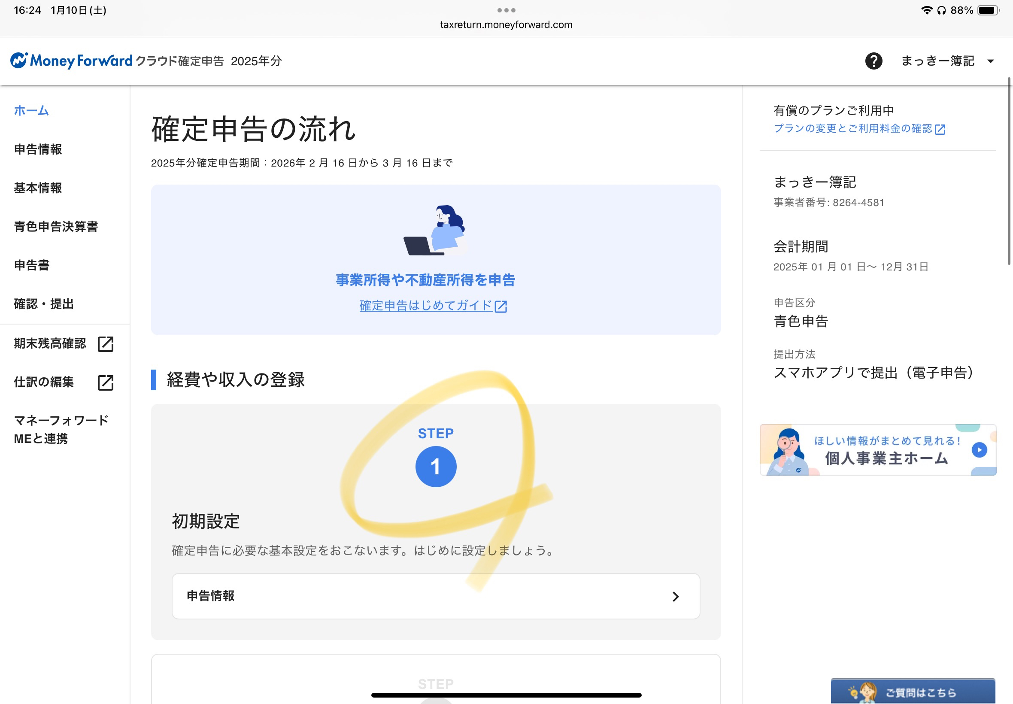This screenshot has height=704, width=1013.
Task: Open 確認・提出 in the sidebar
Action: pyautogui.click(x=44, y=304)
